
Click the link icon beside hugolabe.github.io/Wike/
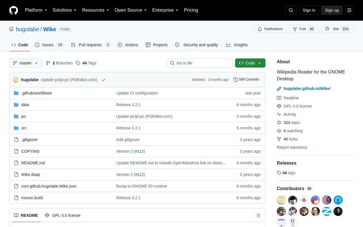(279, 89)
